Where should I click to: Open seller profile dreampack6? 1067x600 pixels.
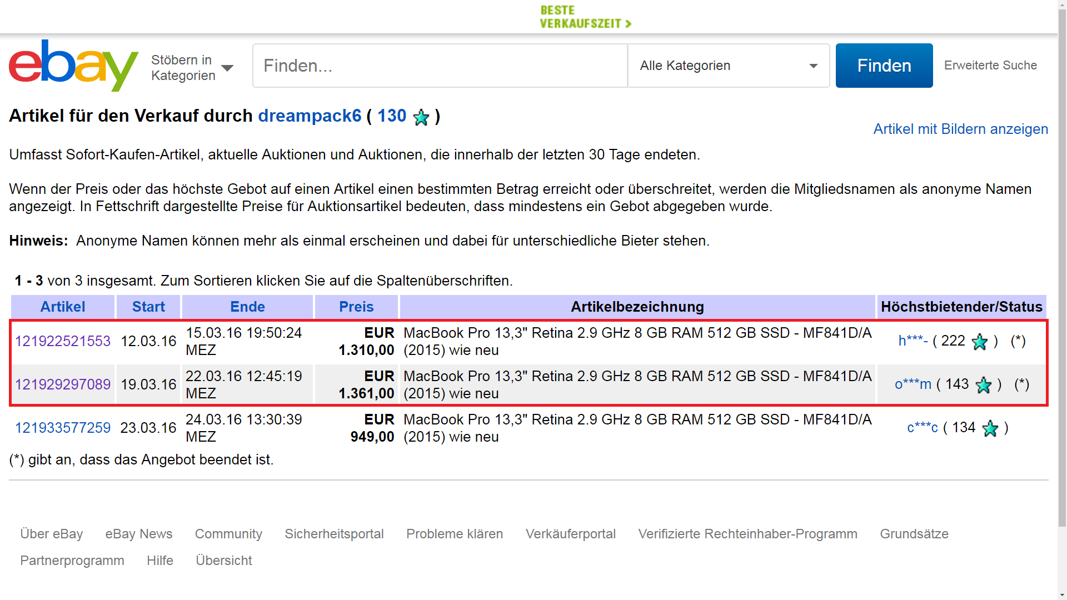coord(310,116)
